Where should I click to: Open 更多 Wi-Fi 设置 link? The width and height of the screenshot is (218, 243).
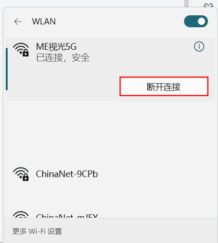[x=37, y=231]
